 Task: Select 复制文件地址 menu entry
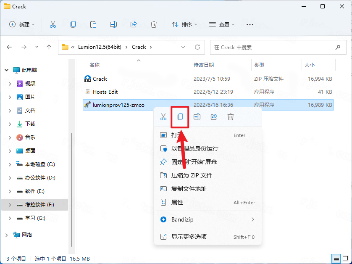pos(208,189)
